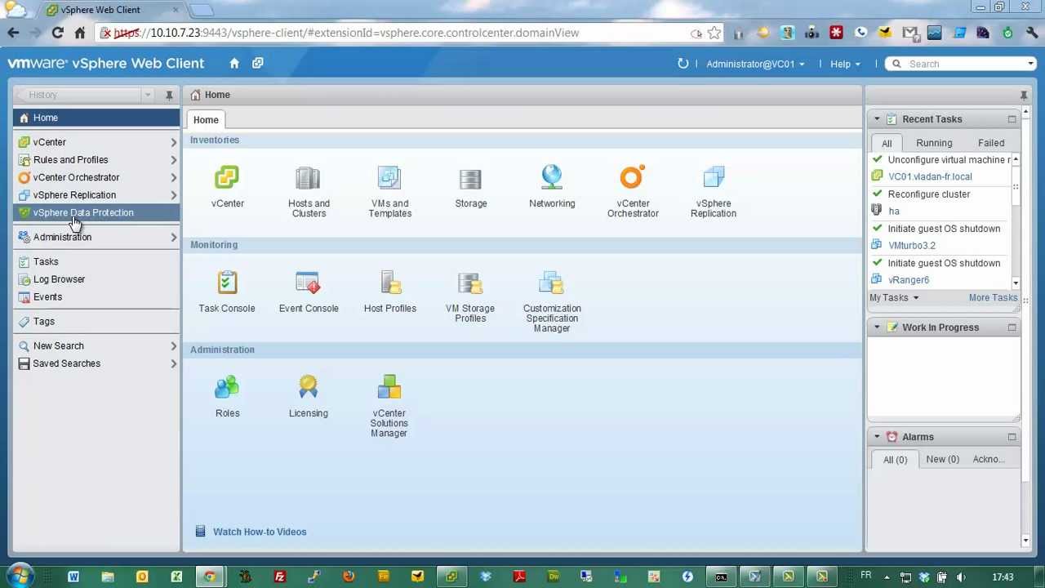Screen dimensions: 1045x588
Task: Expand vCenter Orchestrator navigator arrow
Action: pyautogui.click(x=173, y=177)
